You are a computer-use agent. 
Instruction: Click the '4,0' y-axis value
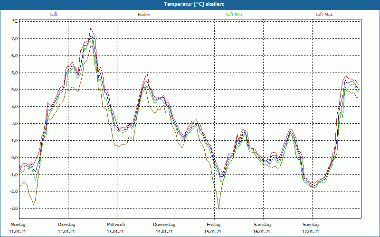[x=14, y=90]
